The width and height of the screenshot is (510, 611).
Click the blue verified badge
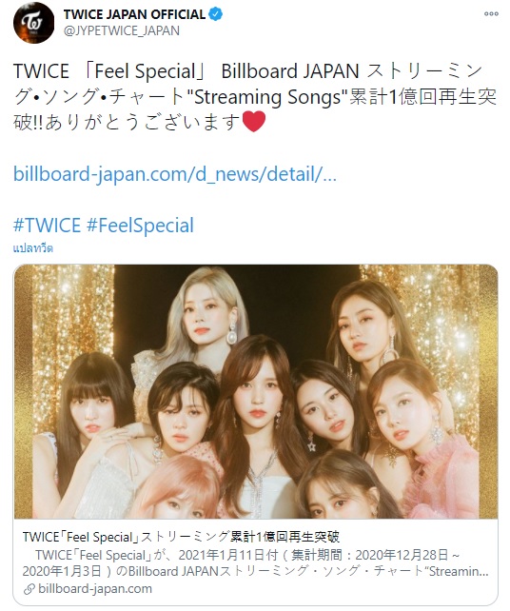click(x=216, y=14)
